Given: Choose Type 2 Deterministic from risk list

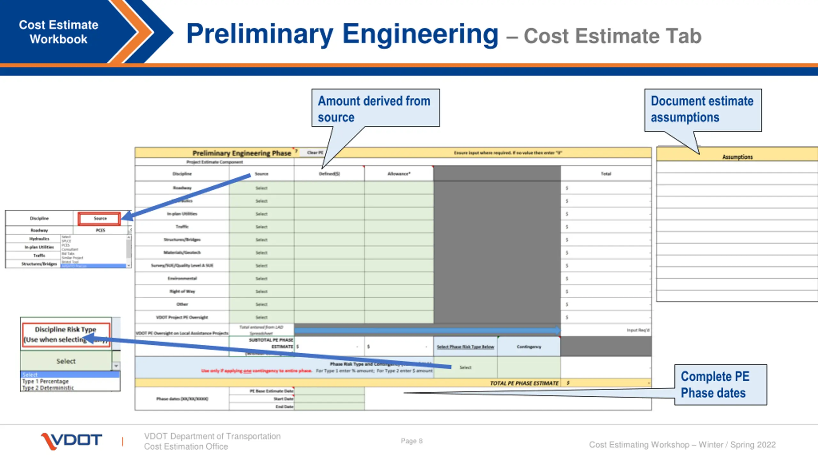Looking at the screenshot, I should click(x=48, y=388).
